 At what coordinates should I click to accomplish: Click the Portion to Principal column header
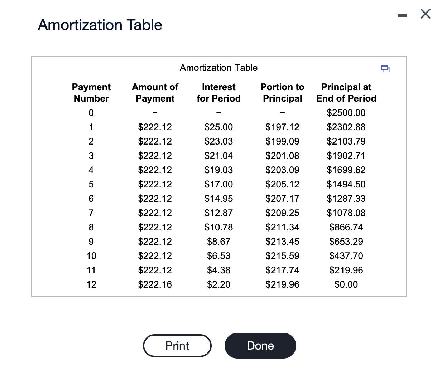click(282, 92)
